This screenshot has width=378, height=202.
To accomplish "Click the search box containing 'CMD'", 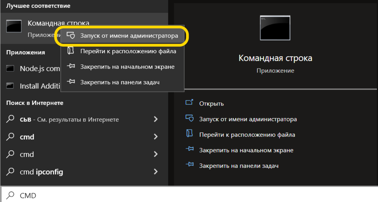I will [x=190, y=195].
